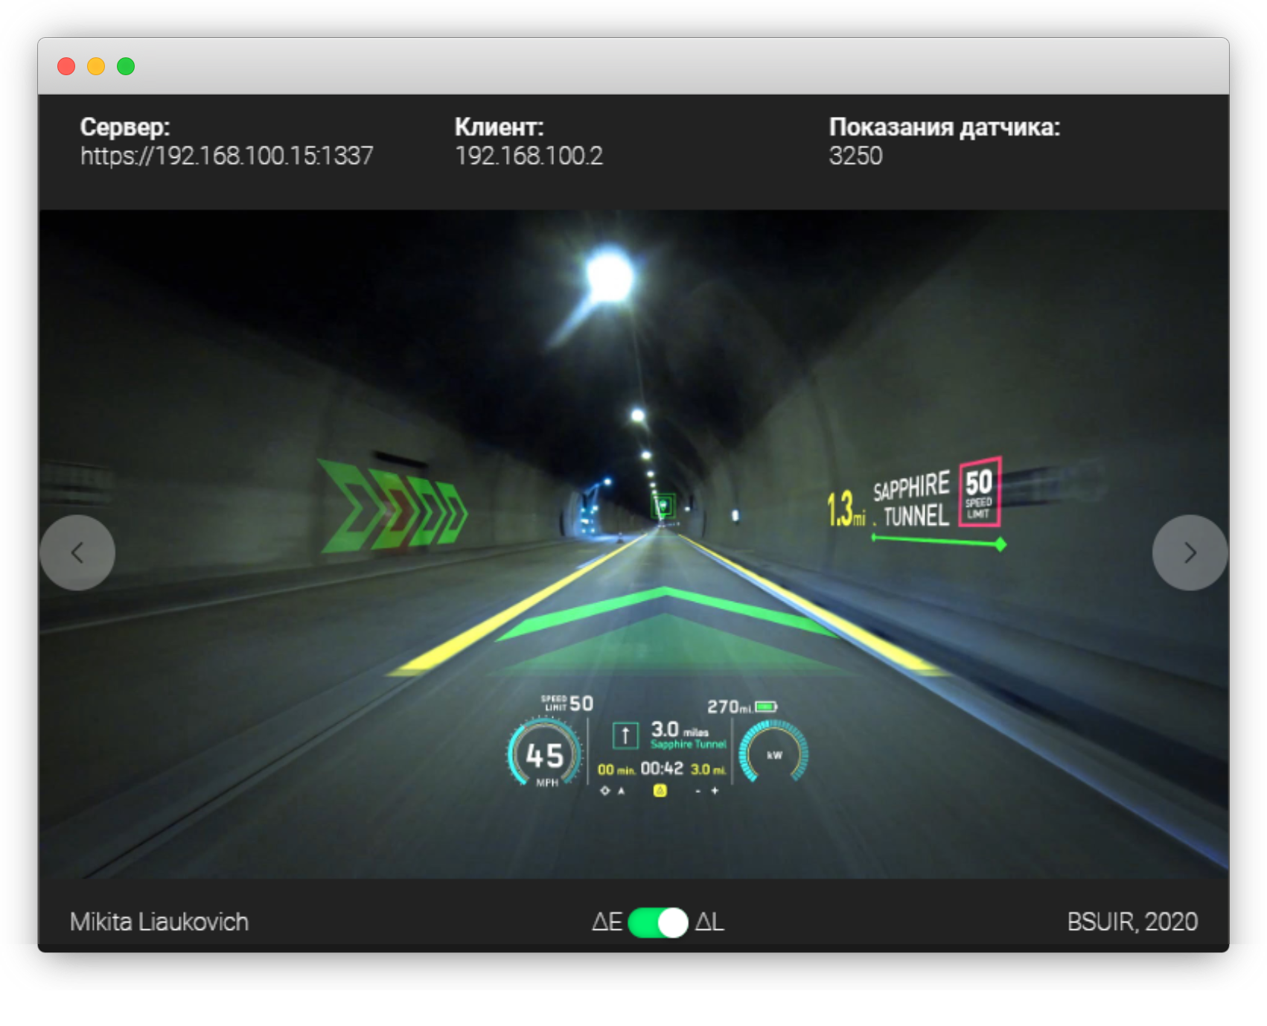This screenshot has width=1267, height=1026.
Task: Click the plus button in the HUD
Action: click(x=715, y=791)
